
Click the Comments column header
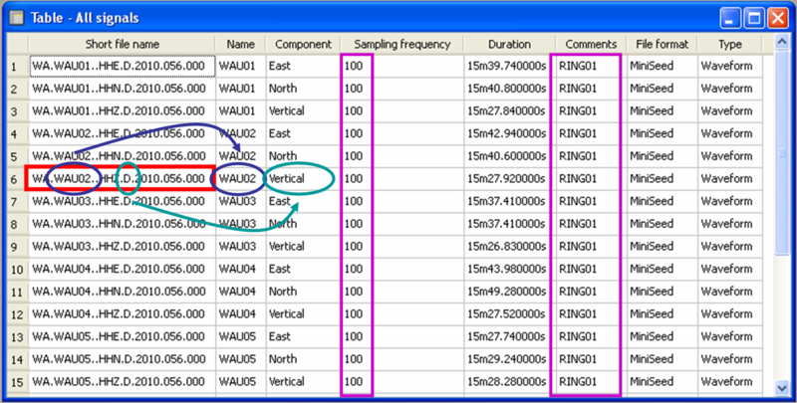(591, 45)
